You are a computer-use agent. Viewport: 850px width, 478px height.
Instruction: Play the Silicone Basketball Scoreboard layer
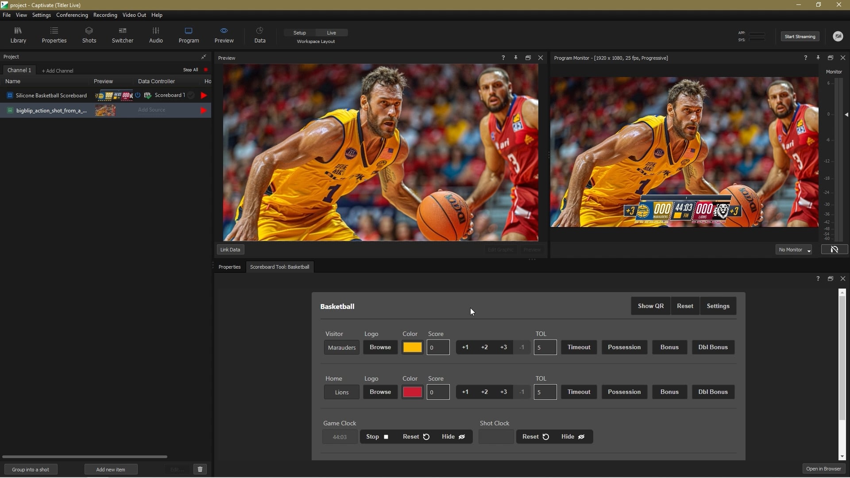(x=203, y=95)
